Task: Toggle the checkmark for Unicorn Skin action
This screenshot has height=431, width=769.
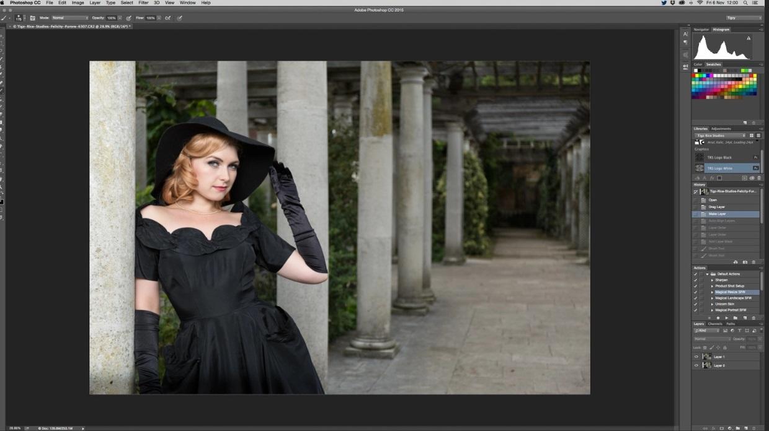Action: tap(695, 304)
